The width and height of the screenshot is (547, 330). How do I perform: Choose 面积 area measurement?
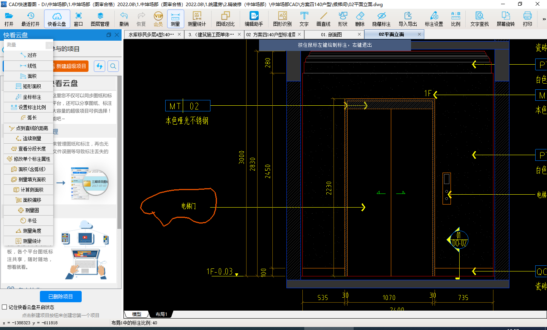28,76
